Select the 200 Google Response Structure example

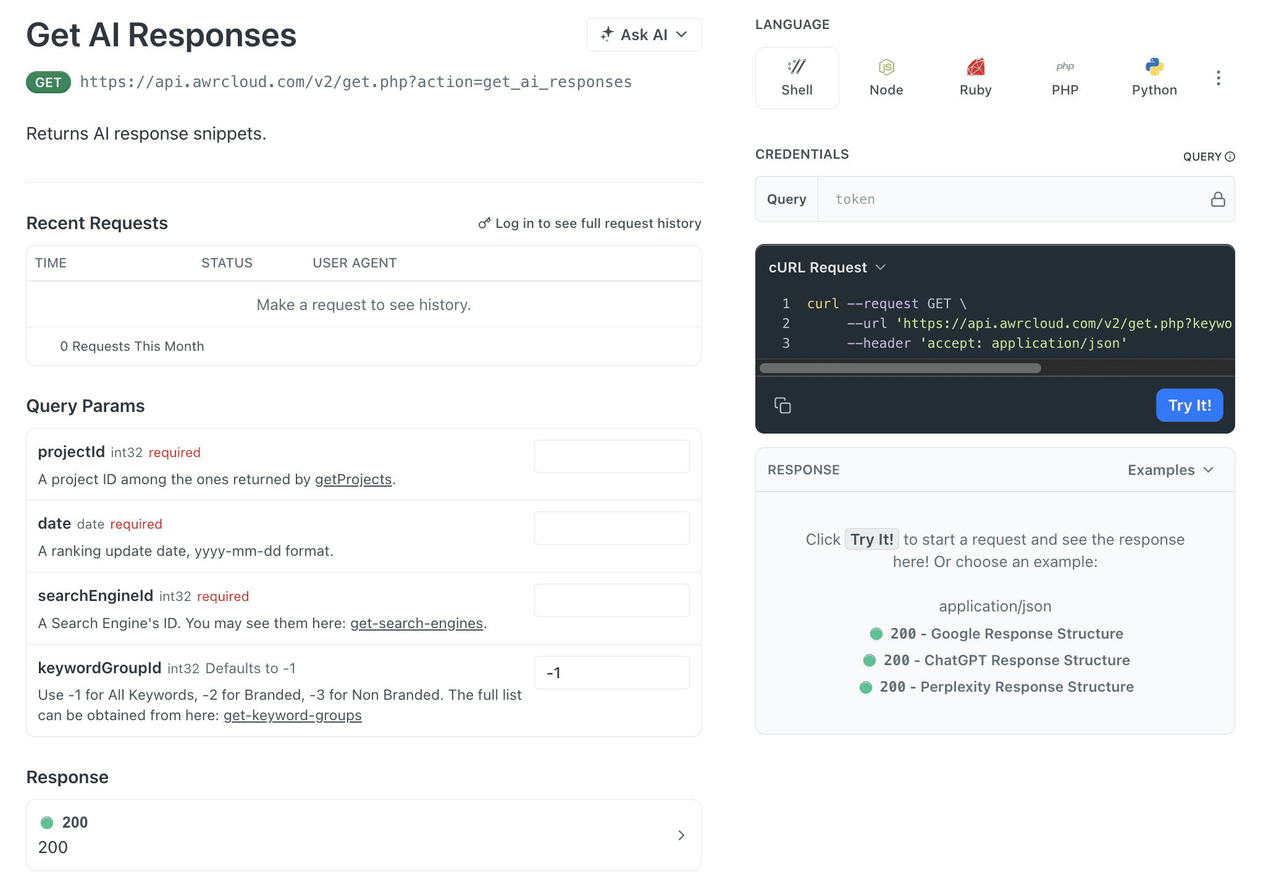pyautogui.click(x=1007, y=633)
